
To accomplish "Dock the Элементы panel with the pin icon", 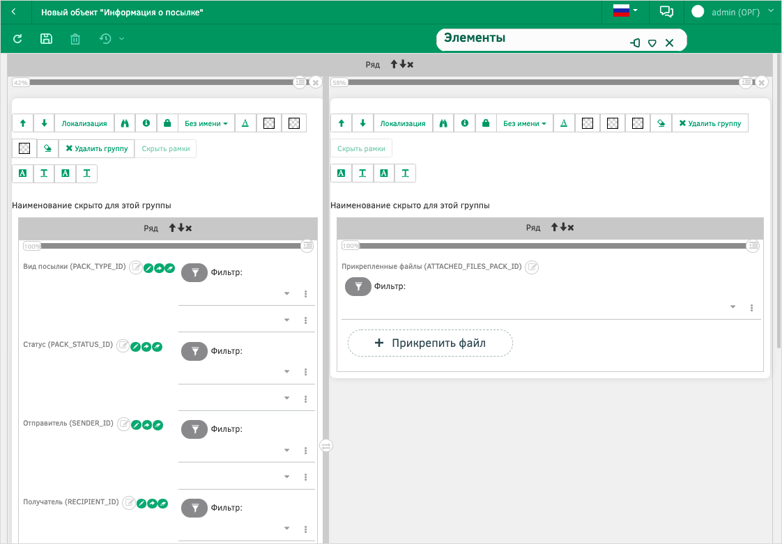I will (635, 43).
